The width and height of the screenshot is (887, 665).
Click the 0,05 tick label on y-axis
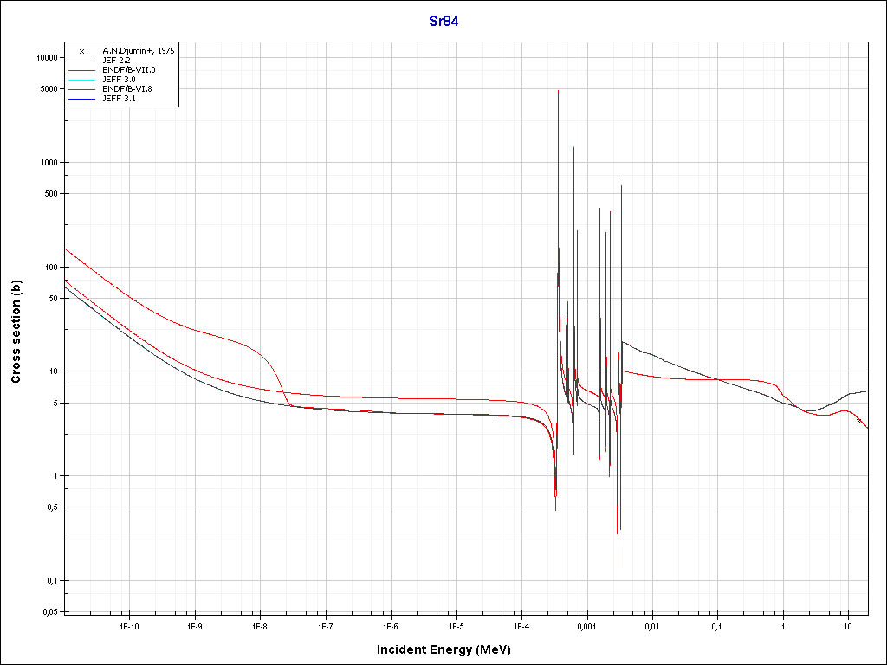pyautogui.click(x=49, y=612)
